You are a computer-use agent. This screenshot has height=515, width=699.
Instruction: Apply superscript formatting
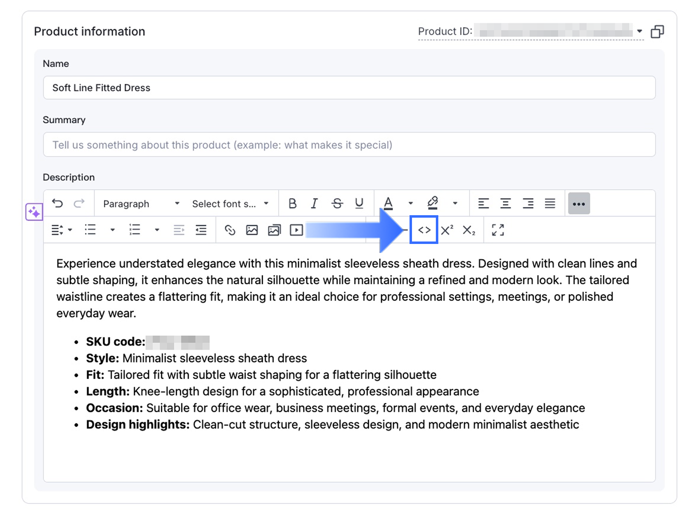[447, 230]
